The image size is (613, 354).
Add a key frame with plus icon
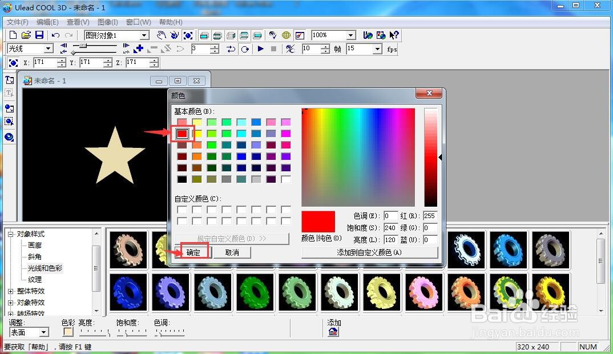click(x=138, y=49)
